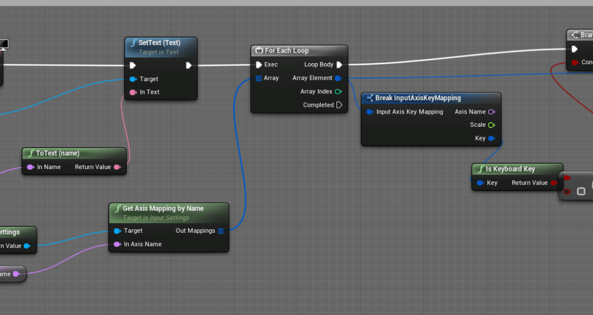Click the Get Axis Mapping by Name function icon
Image resolution: width=593 pixels, height=315 pixels.
point(117,208)
